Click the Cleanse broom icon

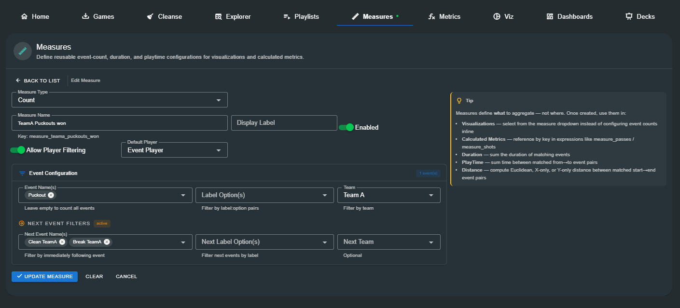click(x=150, y=16)
